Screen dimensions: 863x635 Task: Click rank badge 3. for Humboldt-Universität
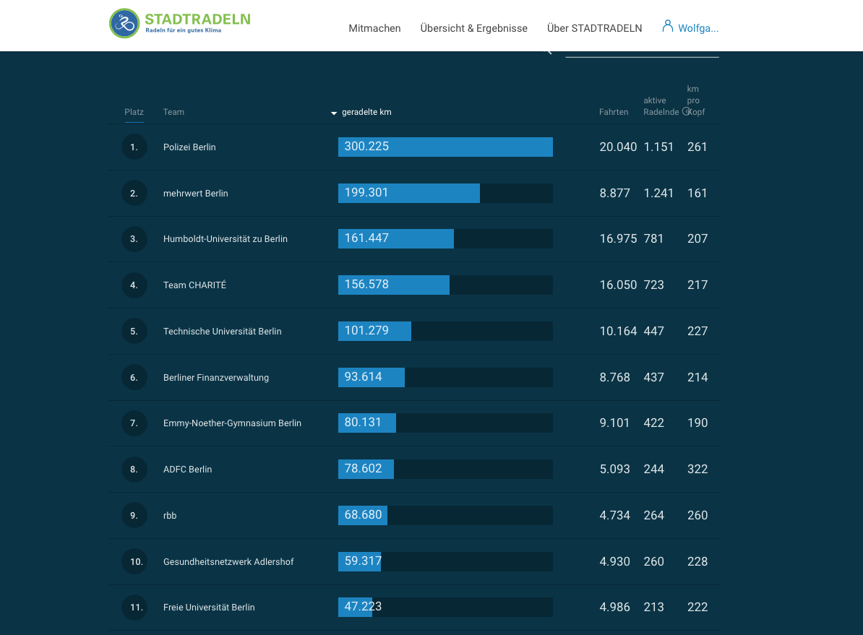pos(134,239)
